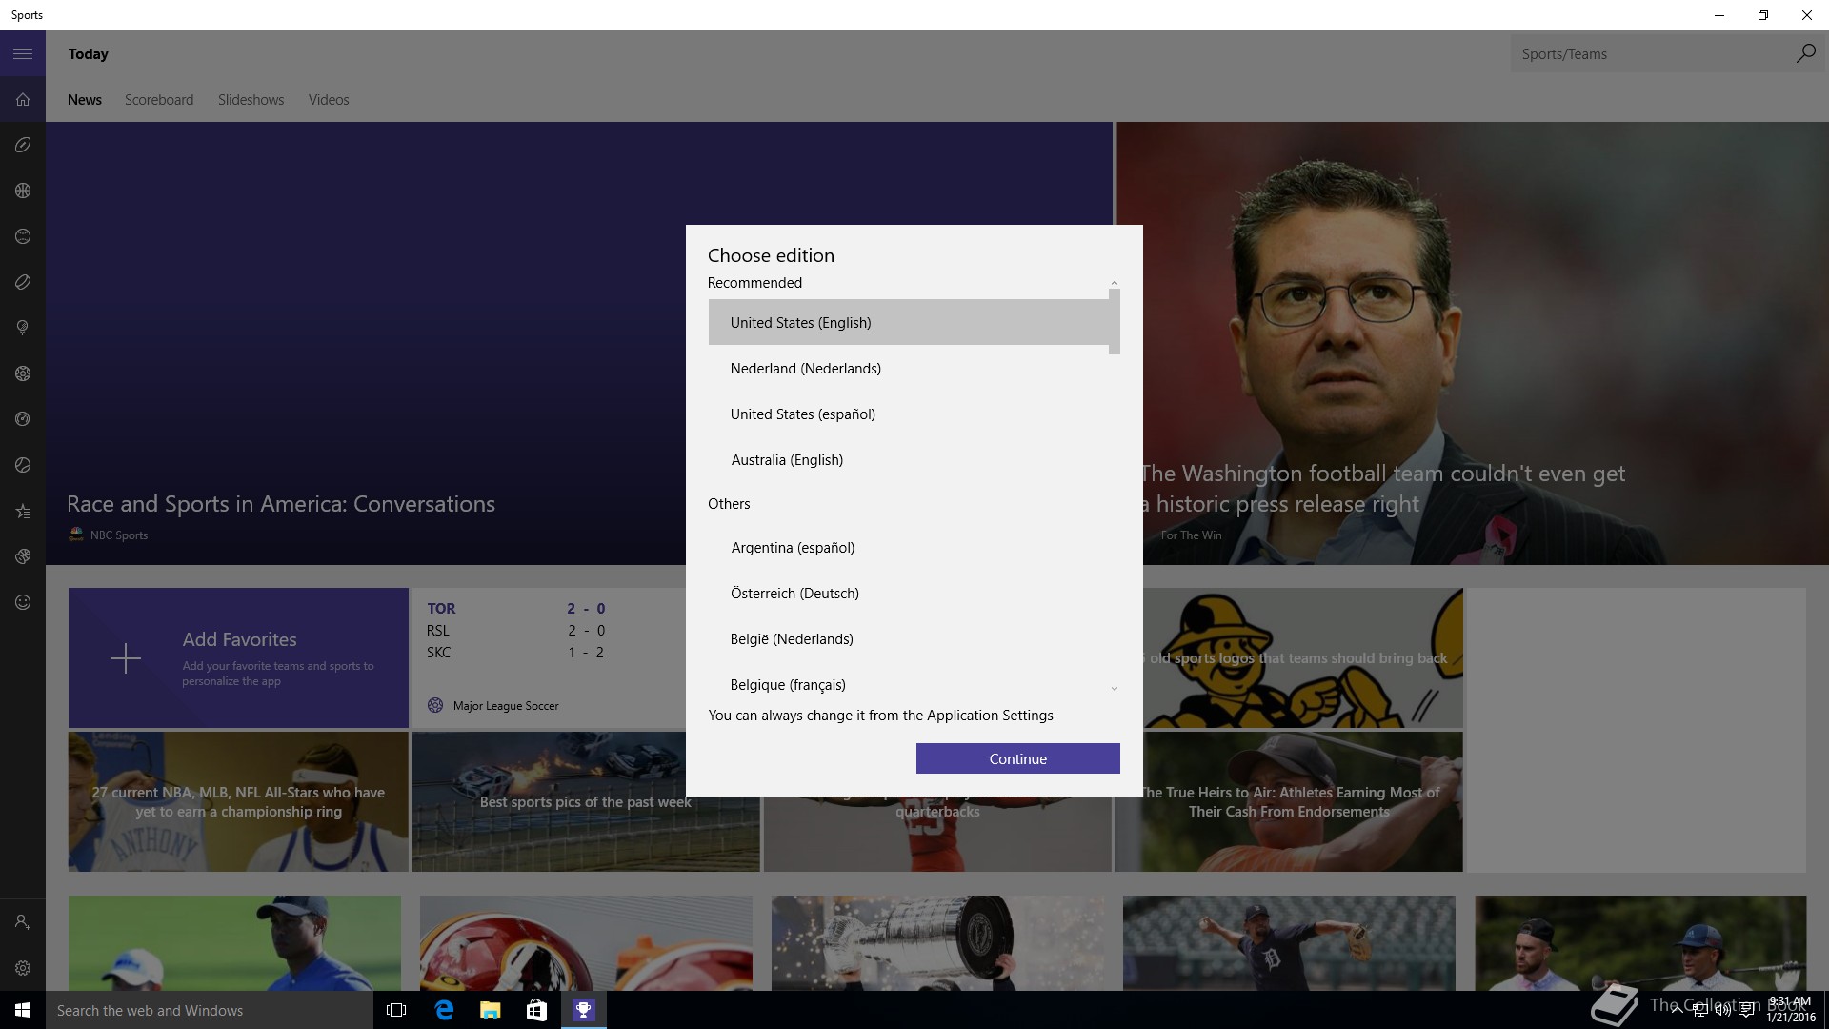The image size is (1829, 1029).
Task: Click the smiley feedback icon in sidebar
Action: 23,602
